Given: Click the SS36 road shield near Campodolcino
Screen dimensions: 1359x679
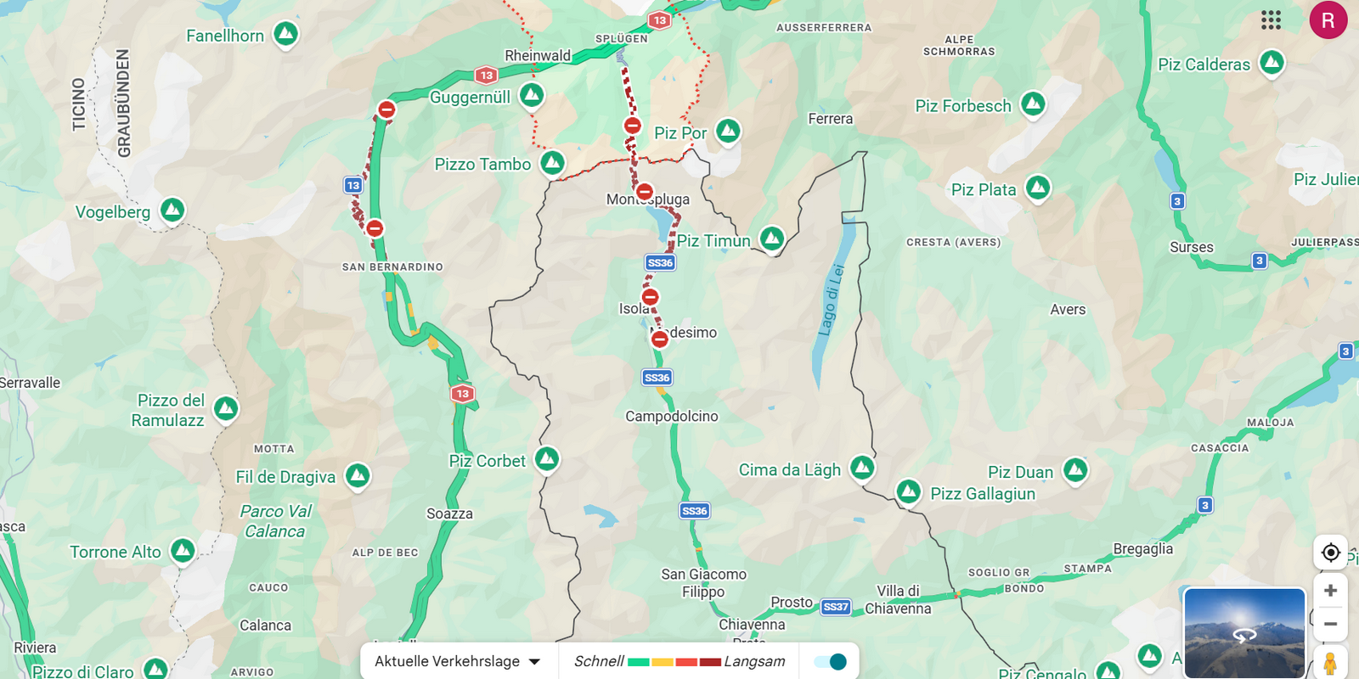Looking at the screenshot, I should (x=657, y=378).
